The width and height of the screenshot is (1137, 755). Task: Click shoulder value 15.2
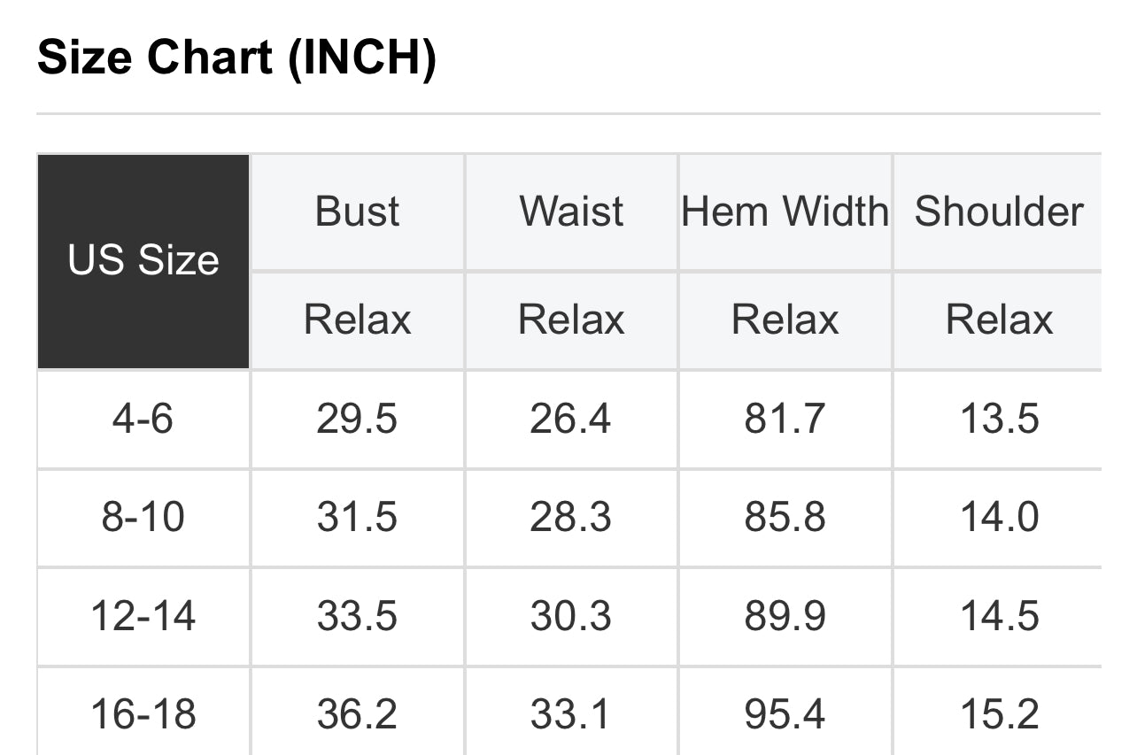click(999, 715)
